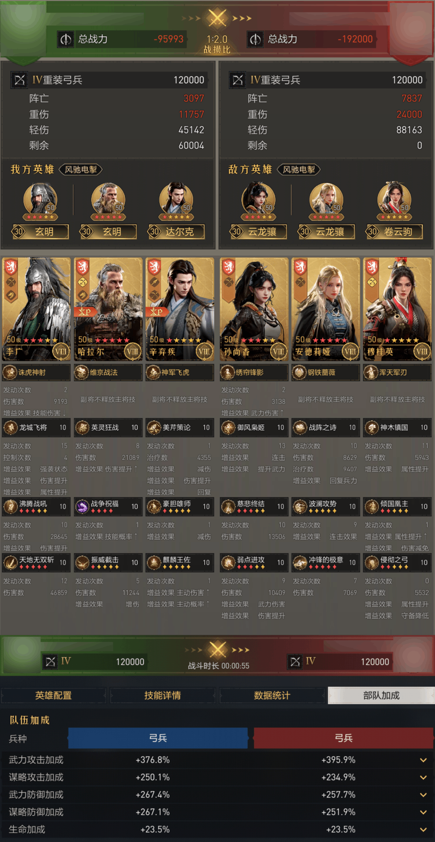Click the left 总战力 power icon
The image size is (435, 842).
(66, 39)
